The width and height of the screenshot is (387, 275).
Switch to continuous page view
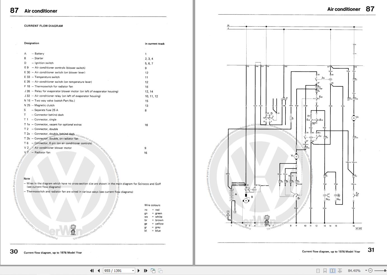pyautogui.click(x=325, y=271)
